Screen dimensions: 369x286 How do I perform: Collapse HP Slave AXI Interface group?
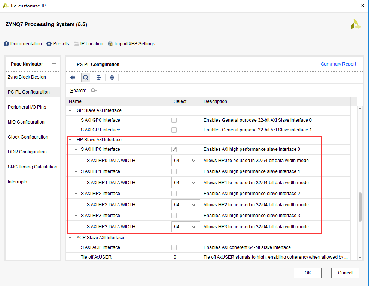[x=70, y=140]
